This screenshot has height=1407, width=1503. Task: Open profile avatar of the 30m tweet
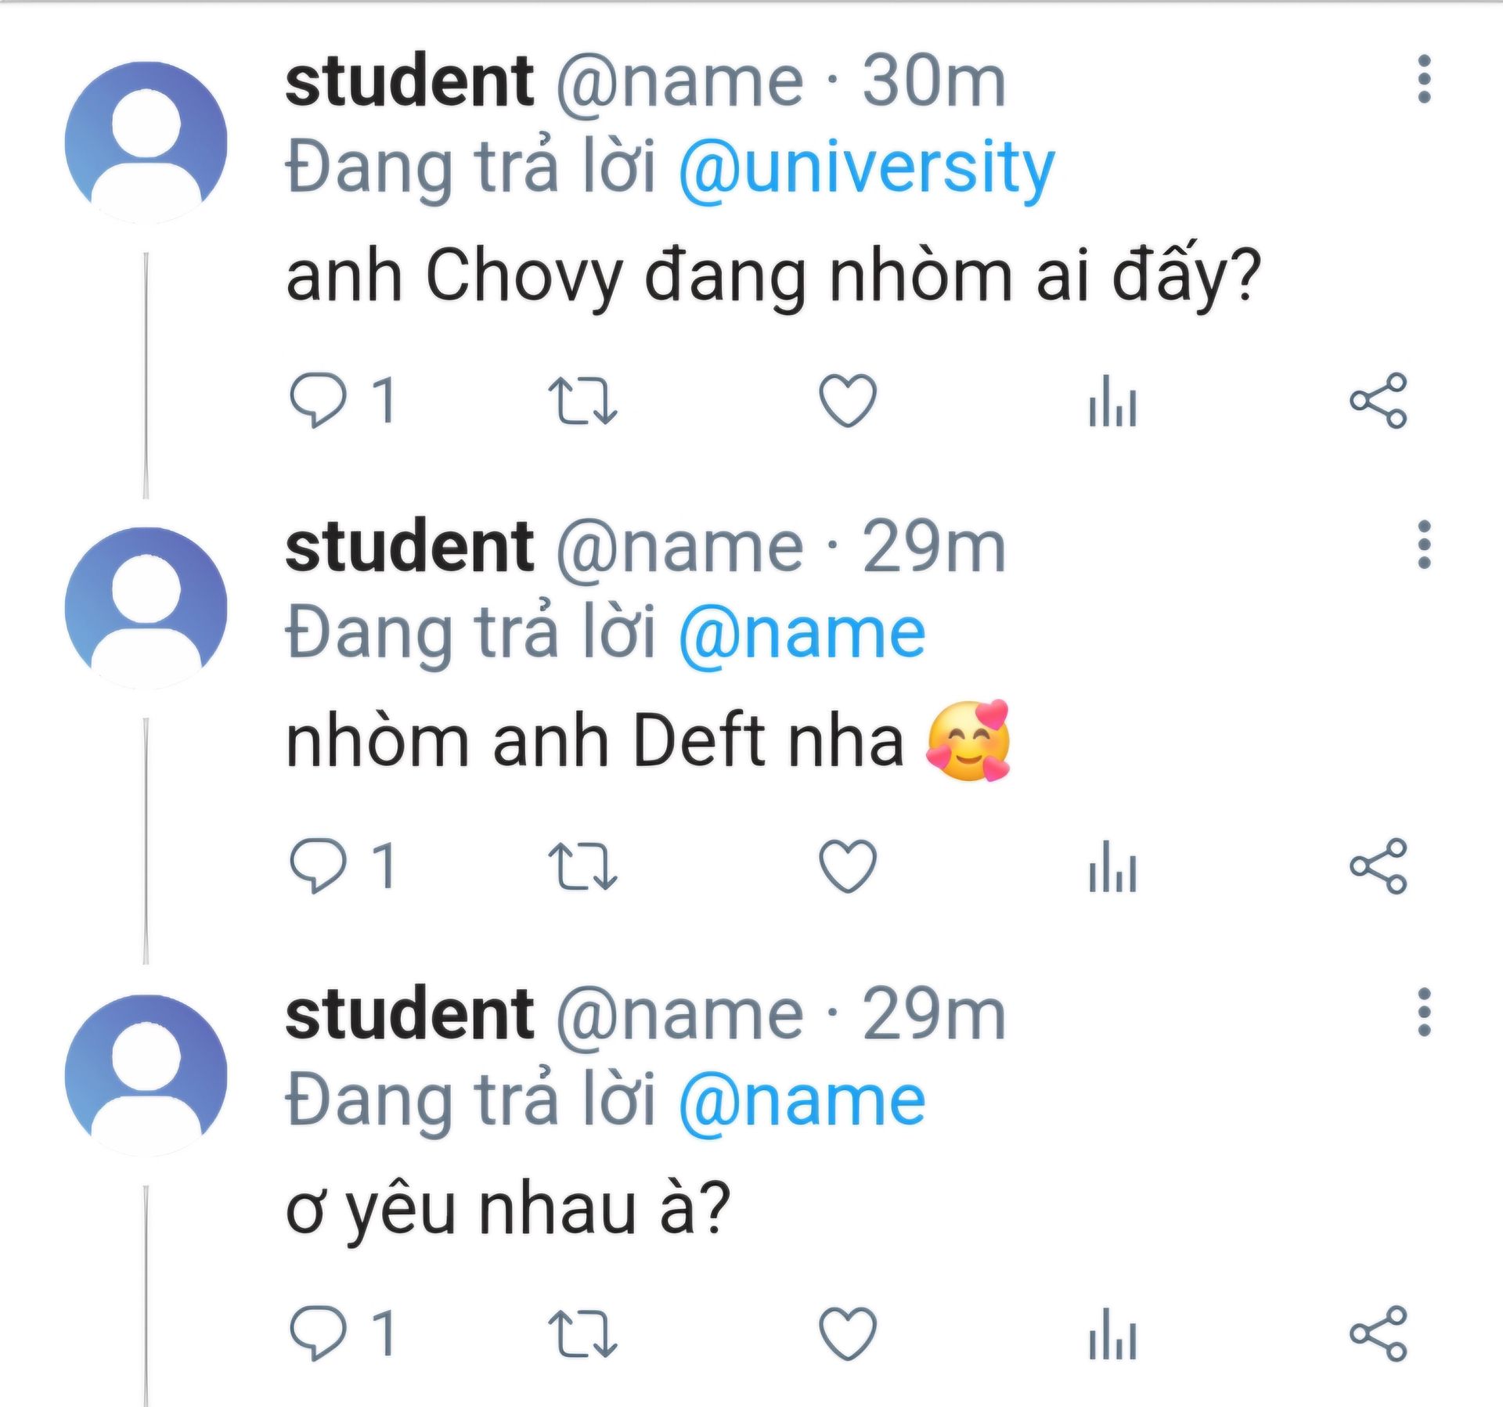pyautogui.click(x=146, y=142)
